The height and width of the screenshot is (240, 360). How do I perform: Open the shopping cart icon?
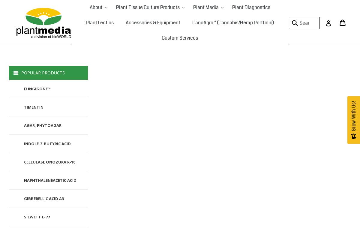(343, 23)
